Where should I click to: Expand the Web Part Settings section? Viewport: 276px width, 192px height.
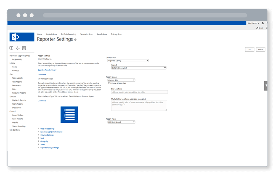click(x=47, y=129)
